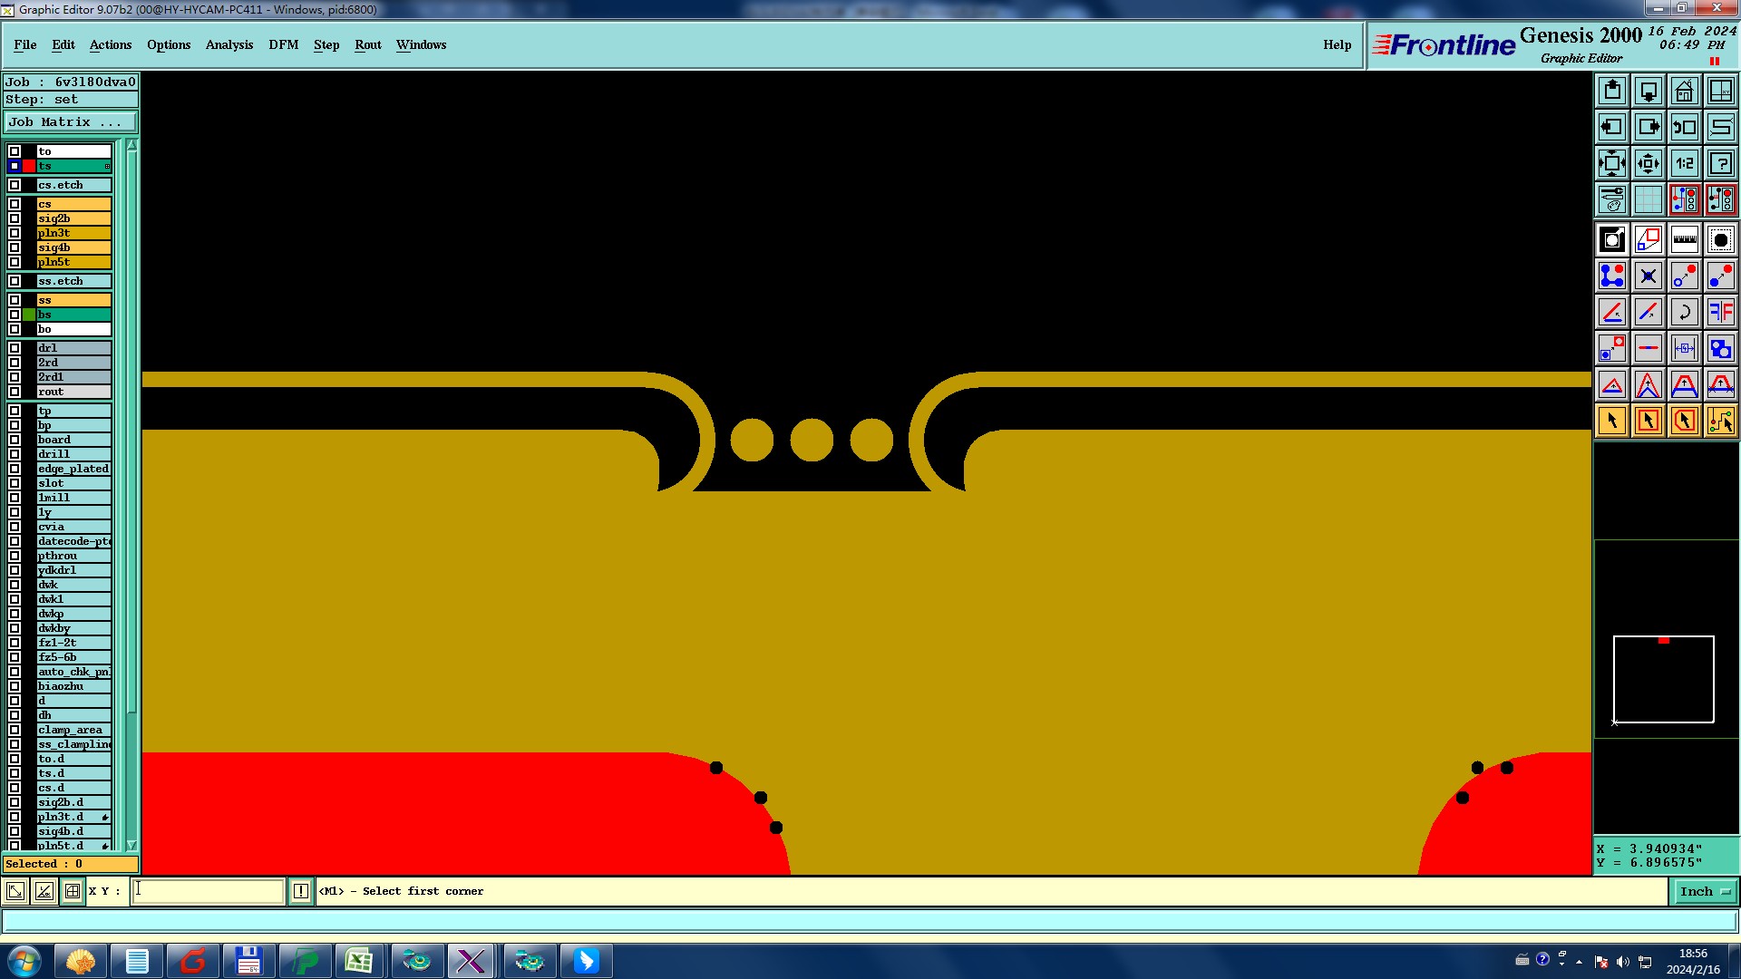
Task: Open the Analysis menu
Action: [x=229, y=44]
